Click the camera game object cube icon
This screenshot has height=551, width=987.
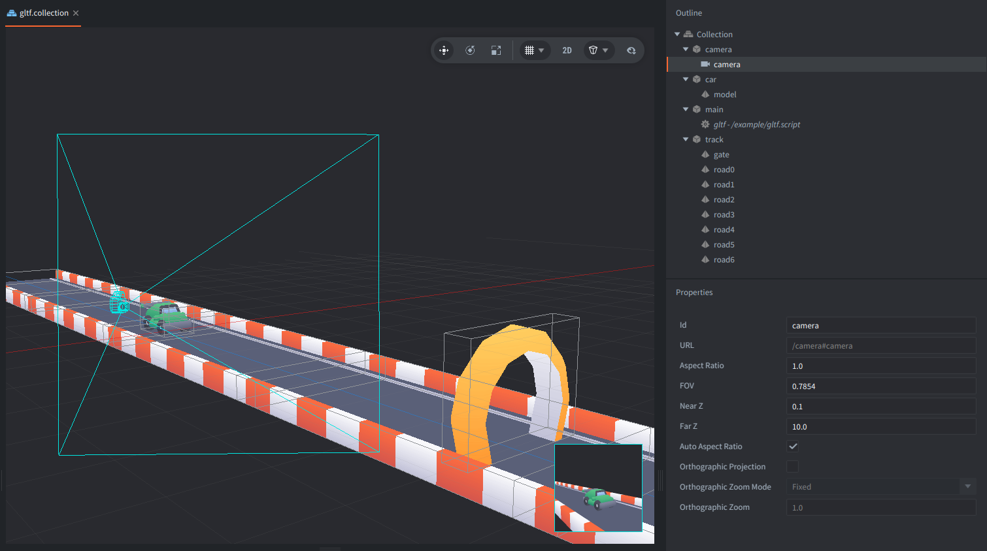pyautogui.click(x=697, y=50)
